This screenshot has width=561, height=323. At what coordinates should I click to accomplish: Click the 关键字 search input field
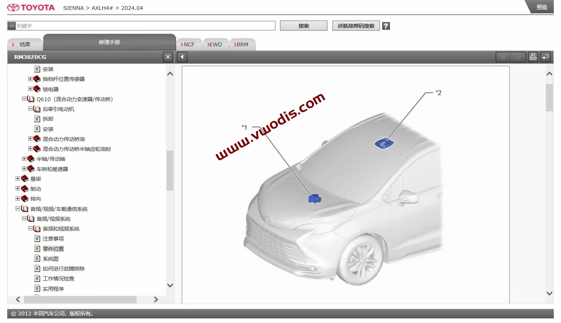[145, 26]
